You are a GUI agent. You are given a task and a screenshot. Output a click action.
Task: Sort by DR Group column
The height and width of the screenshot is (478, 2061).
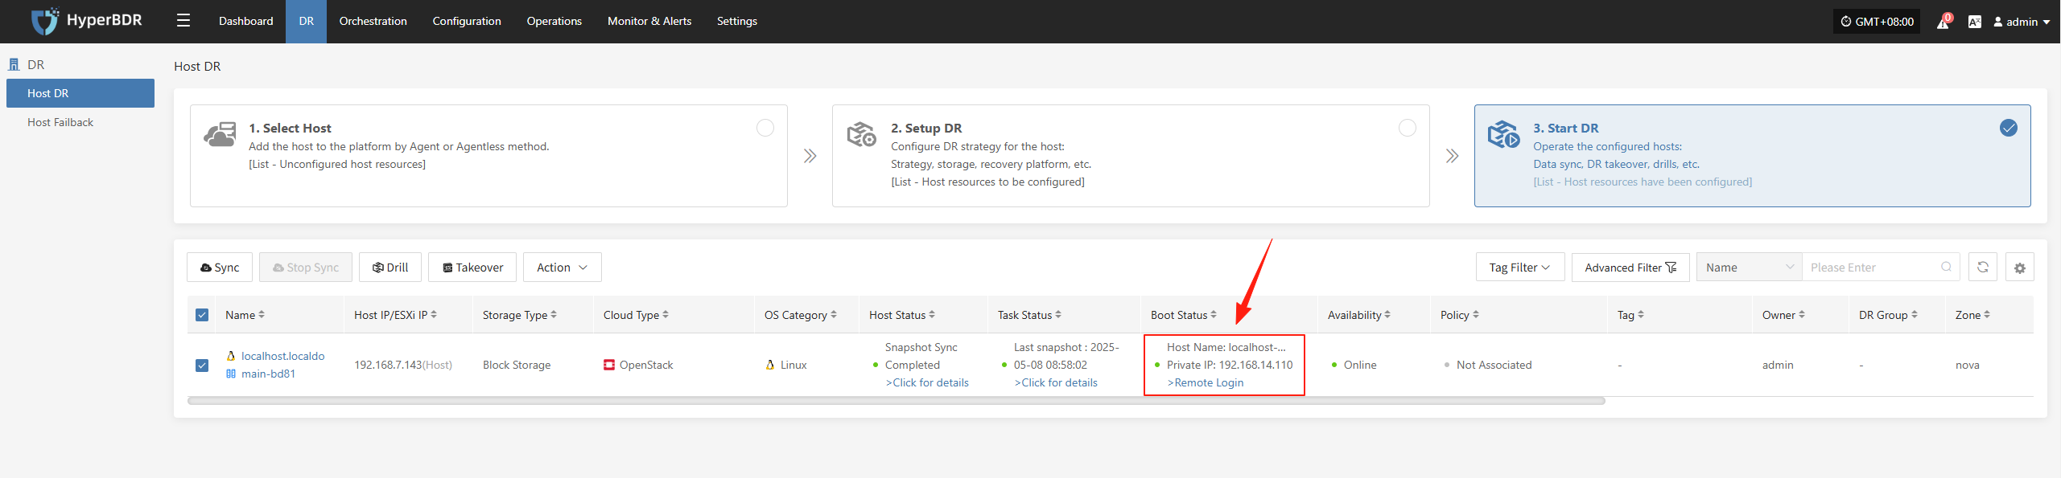[x=1915, y=315]
